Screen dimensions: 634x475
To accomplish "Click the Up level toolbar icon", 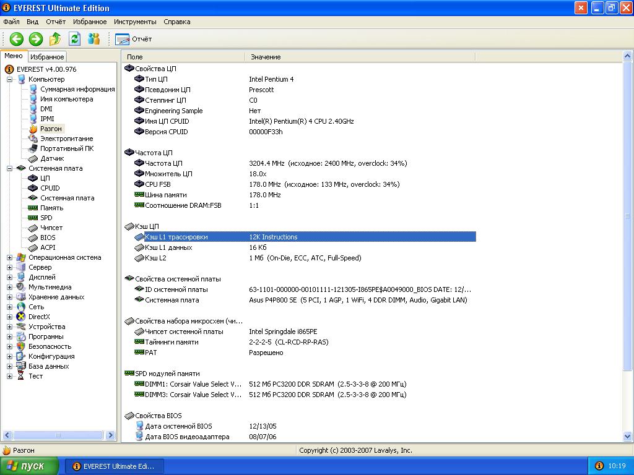I will click(55, 39).
